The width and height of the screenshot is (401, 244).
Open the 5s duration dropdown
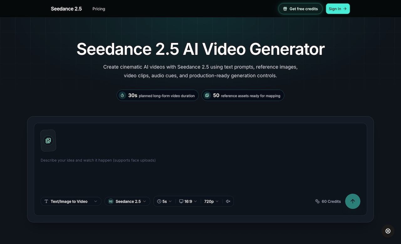[x=164, y=201]
